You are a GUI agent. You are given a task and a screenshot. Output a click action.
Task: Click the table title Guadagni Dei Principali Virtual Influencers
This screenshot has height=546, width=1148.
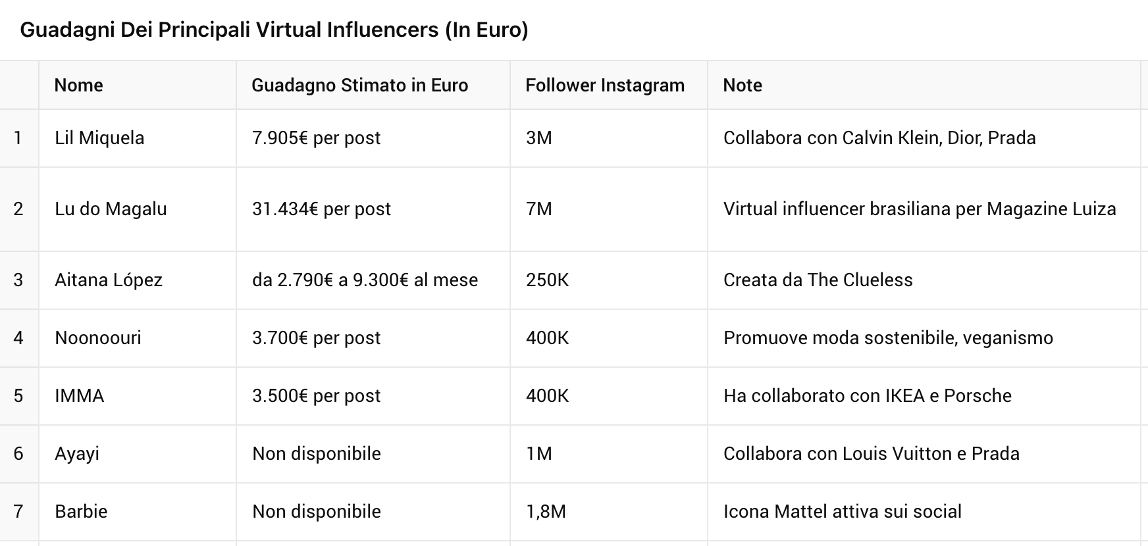point(274,30)
